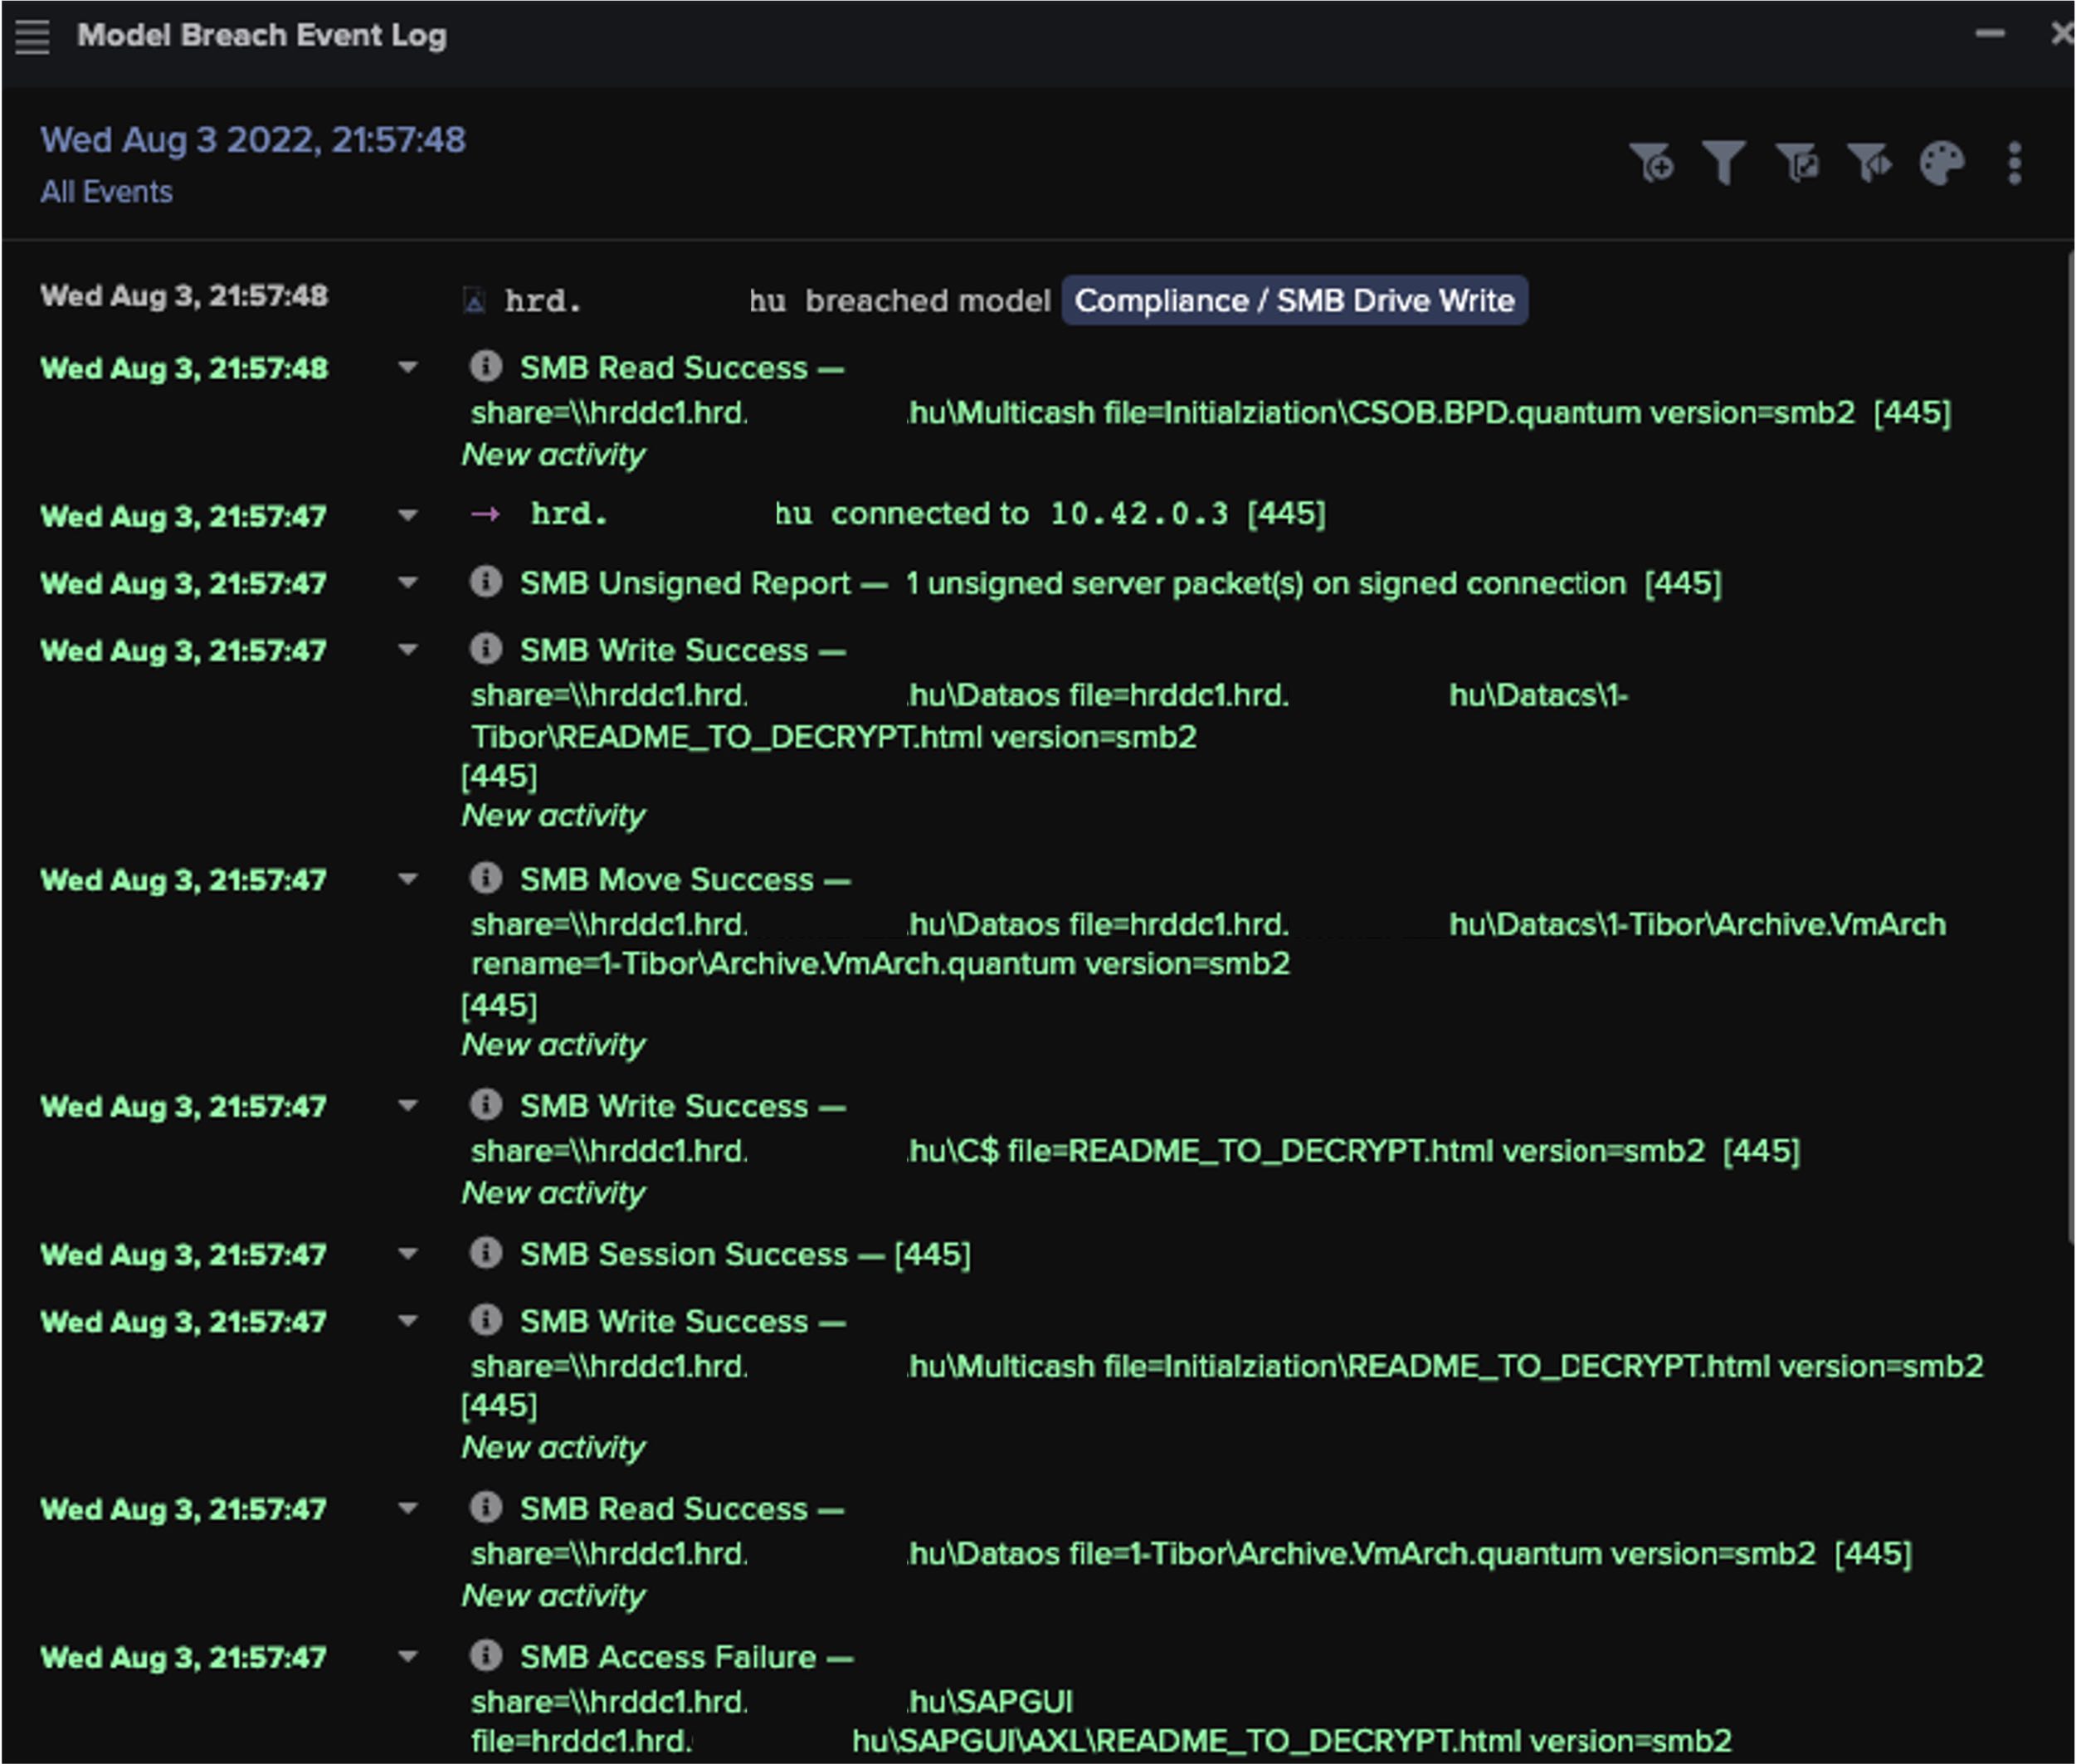Expand arrow for SMB Move Success event

[407, 880]
